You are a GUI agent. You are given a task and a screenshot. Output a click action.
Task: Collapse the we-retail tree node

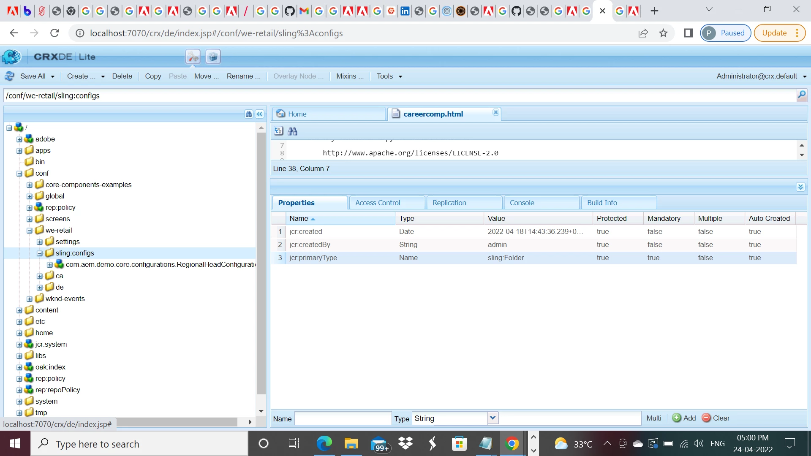click(x=30, y=231)
